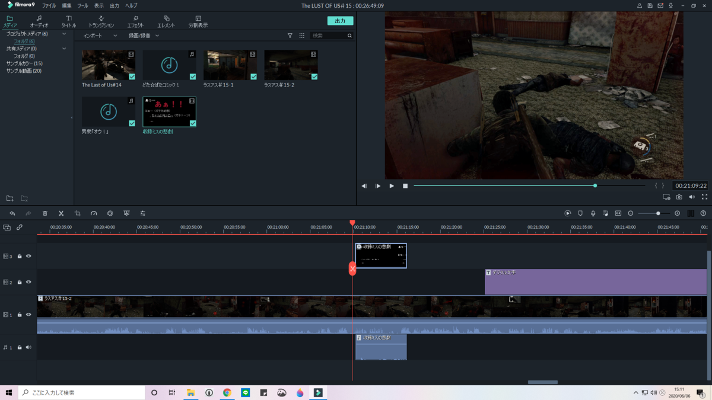
Task: Step back to previous frame
Action: 364,186
